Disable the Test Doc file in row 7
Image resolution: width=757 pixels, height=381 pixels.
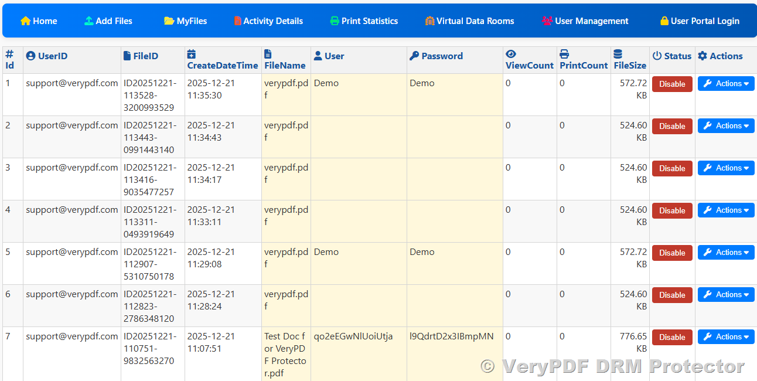(x=672, y=337)
